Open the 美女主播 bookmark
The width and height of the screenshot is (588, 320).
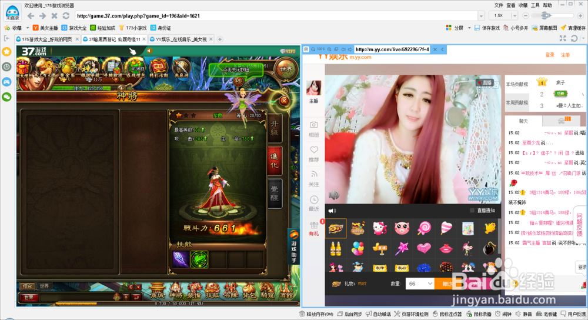pos(45,28)
